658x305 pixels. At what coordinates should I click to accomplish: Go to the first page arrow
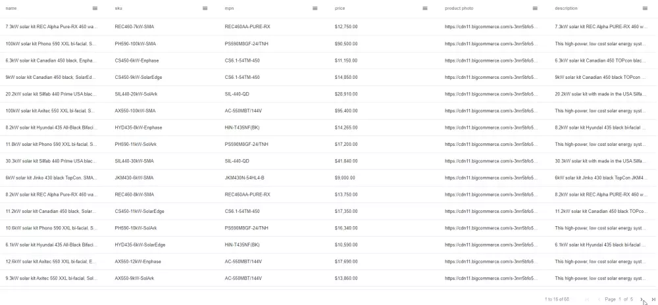[587, 299]
